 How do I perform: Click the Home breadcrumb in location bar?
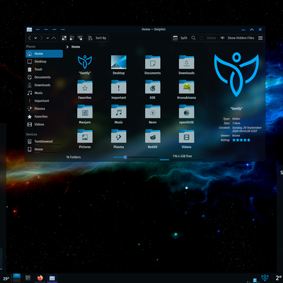[76, 47]
